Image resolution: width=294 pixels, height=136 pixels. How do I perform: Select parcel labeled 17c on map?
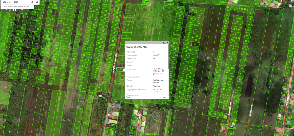208,58
